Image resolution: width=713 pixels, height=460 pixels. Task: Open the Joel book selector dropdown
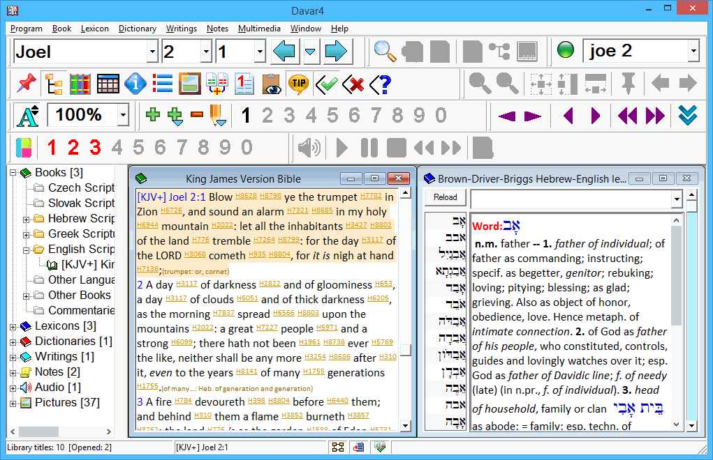click(152, 52)
